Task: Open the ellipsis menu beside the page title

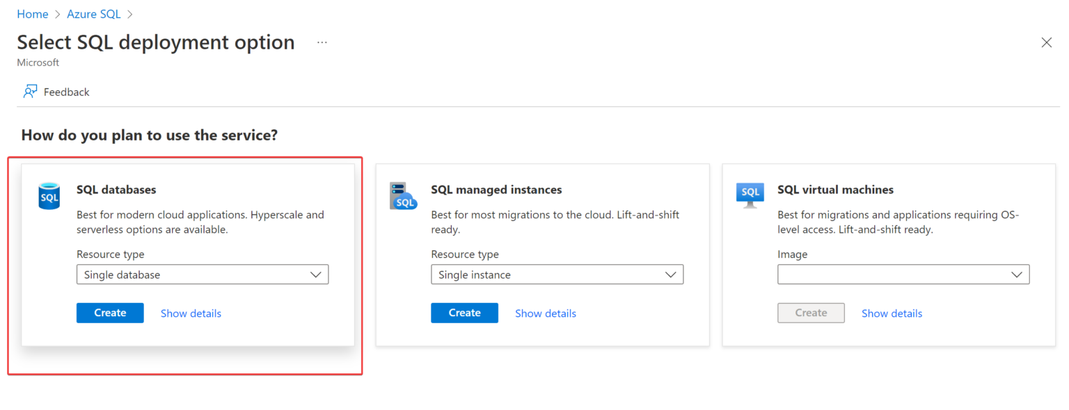Action: tap(322, 42)
